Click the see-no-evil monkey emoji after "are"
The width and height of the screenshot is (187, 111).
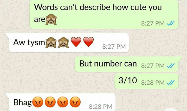[x=51, y=19]
